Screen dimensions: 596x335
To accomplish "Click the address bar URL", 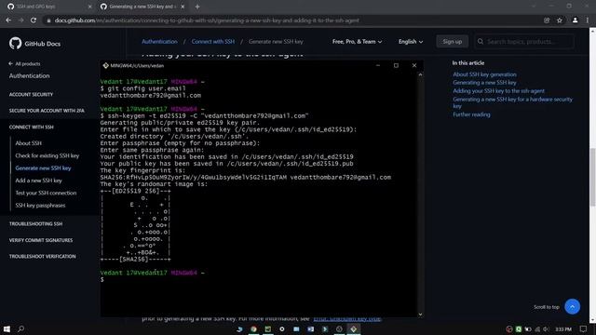I will pos(207,20).
